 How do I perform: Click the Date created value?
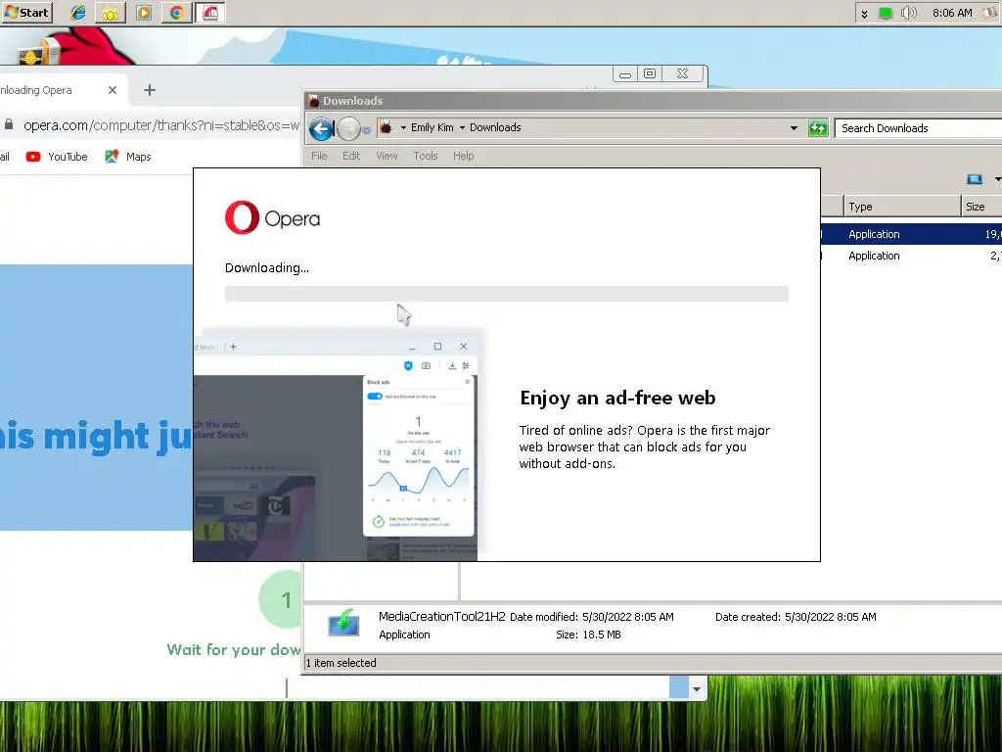[x=830, y=617]
